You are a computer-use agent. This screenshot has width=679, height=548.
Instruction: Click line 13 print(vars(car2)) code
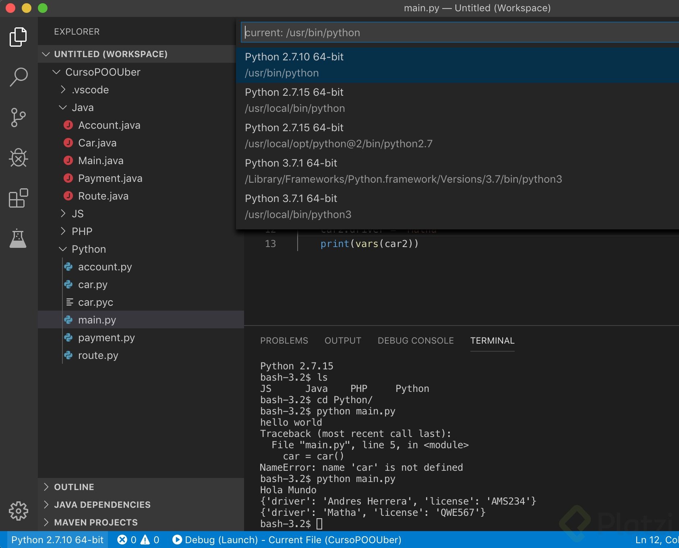point(369,244)
